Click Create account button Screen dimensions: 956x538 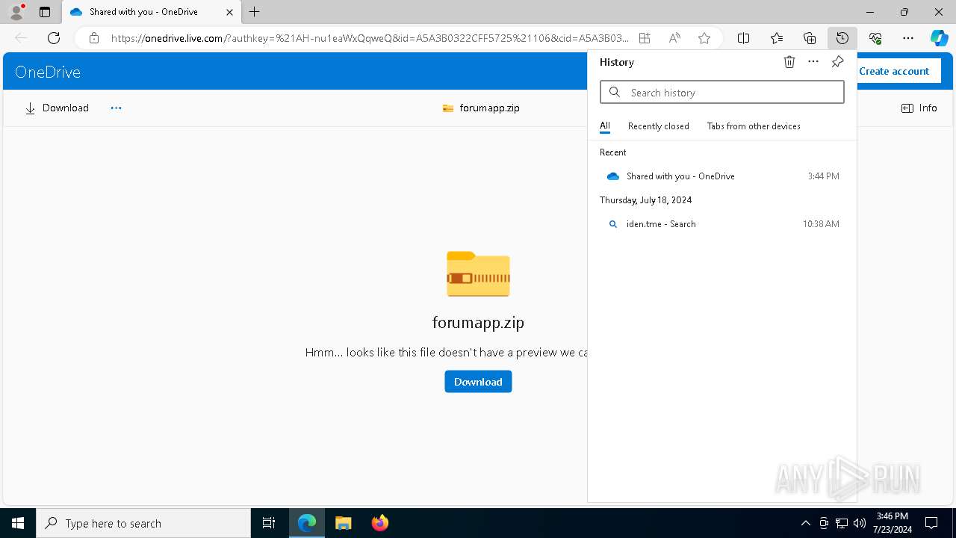coord(894,71)
